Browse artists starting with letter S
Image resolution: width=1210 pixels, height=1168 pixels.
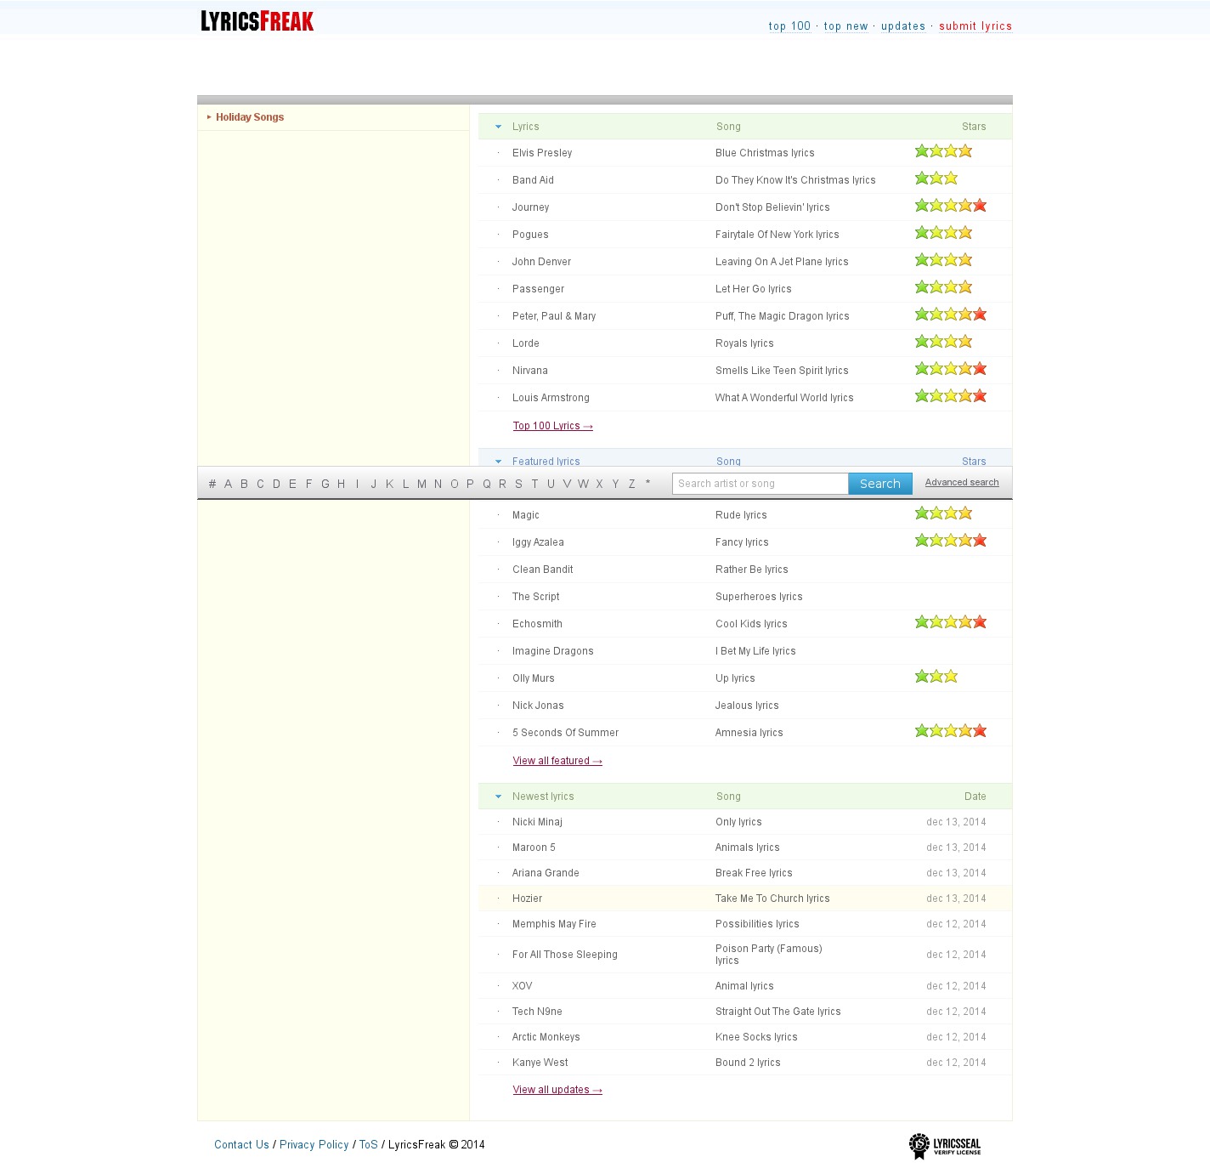point(518,484)
